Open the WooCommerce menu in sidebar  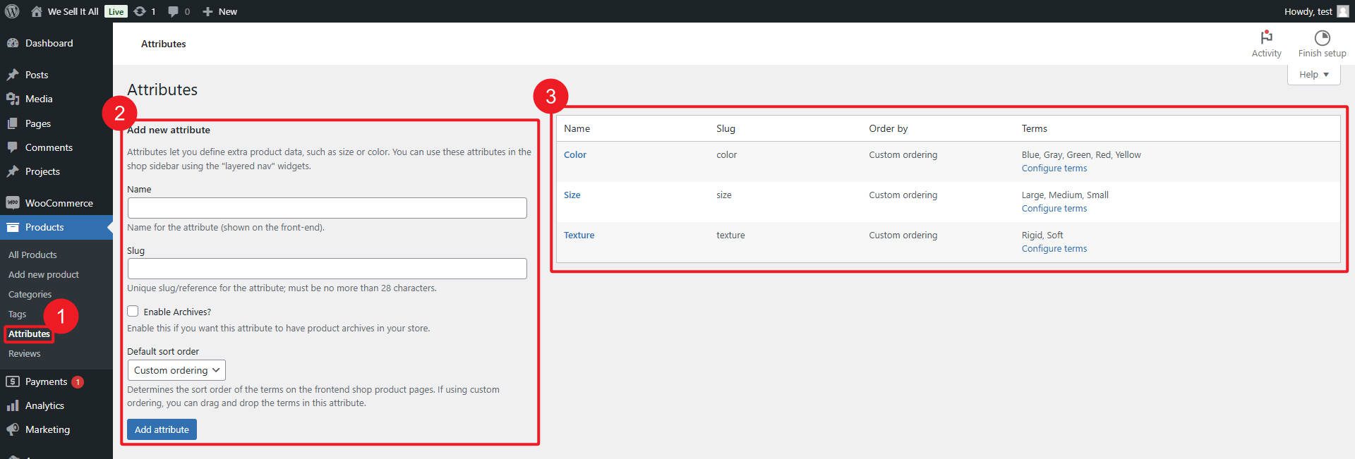[x=59, y=203]
